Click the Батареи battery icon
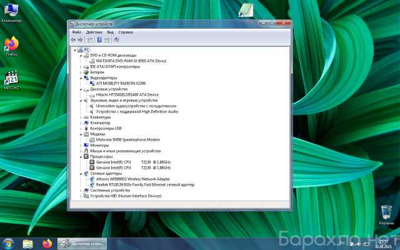This screenshot has width=400, height=250. click(x=86, y=72)
